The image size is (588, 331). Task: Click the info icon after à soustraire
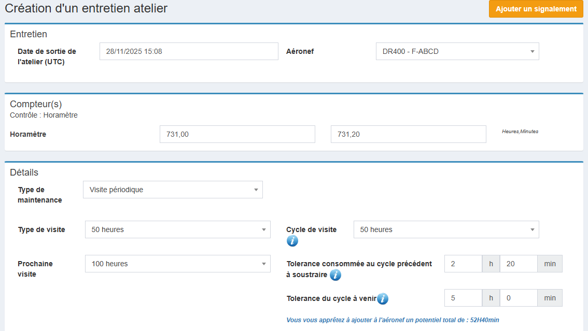pyautogui.click(x=335, y=275)
